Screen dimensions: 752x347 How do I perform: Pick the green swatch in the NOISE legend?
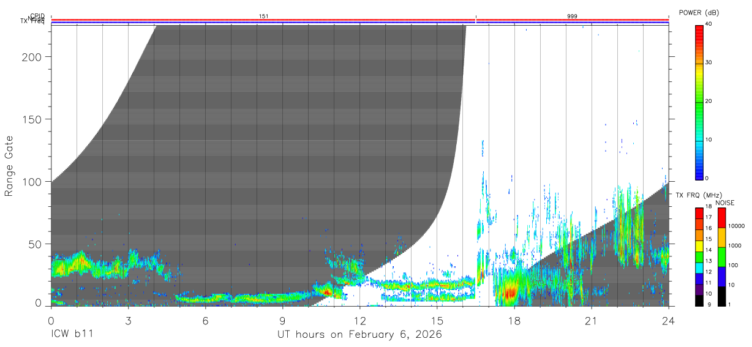(721, 256)
